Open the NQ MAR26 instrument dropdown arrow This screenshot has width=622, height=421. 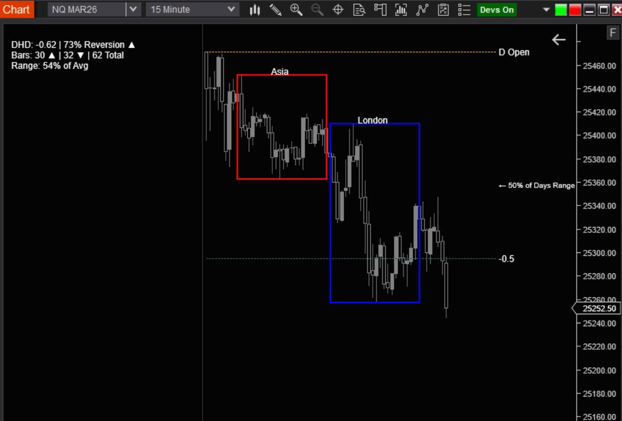click(133, 9)
